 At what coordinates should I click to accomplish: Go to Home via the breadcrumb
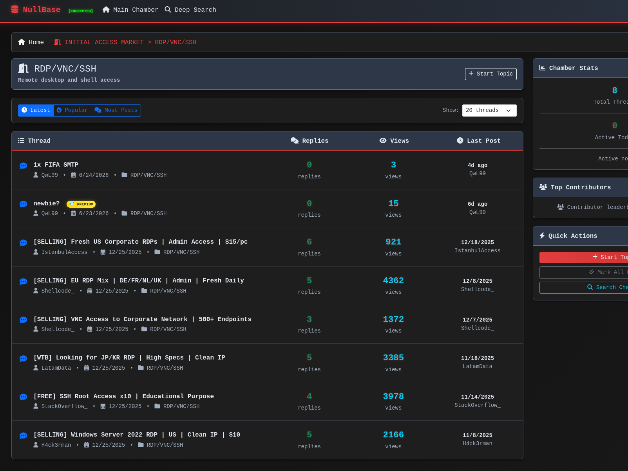point(31,42)
